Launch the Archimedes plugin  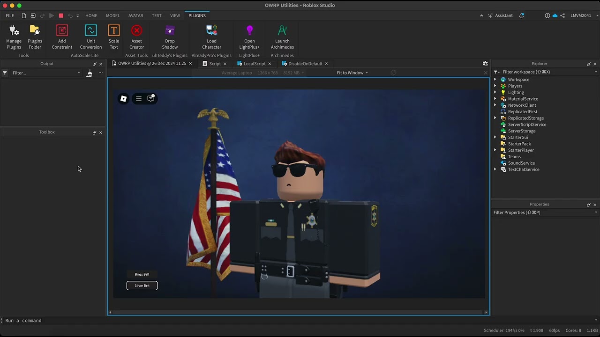tap(282, 37)
